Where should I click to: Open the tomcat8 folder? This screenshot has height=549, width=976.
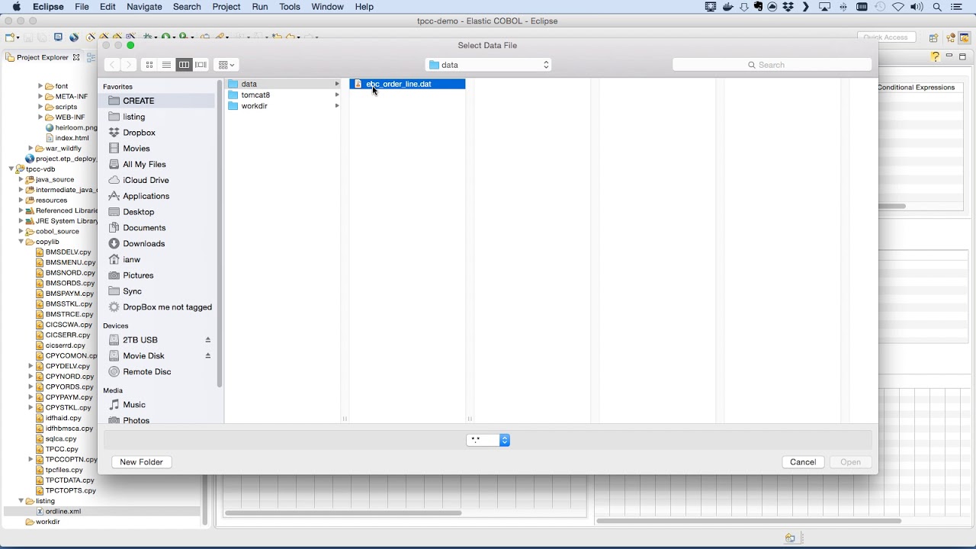coord(284,95)
